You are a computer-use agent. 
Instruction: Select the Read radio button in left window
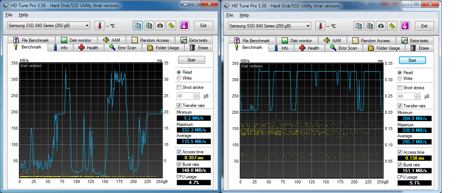179,72
